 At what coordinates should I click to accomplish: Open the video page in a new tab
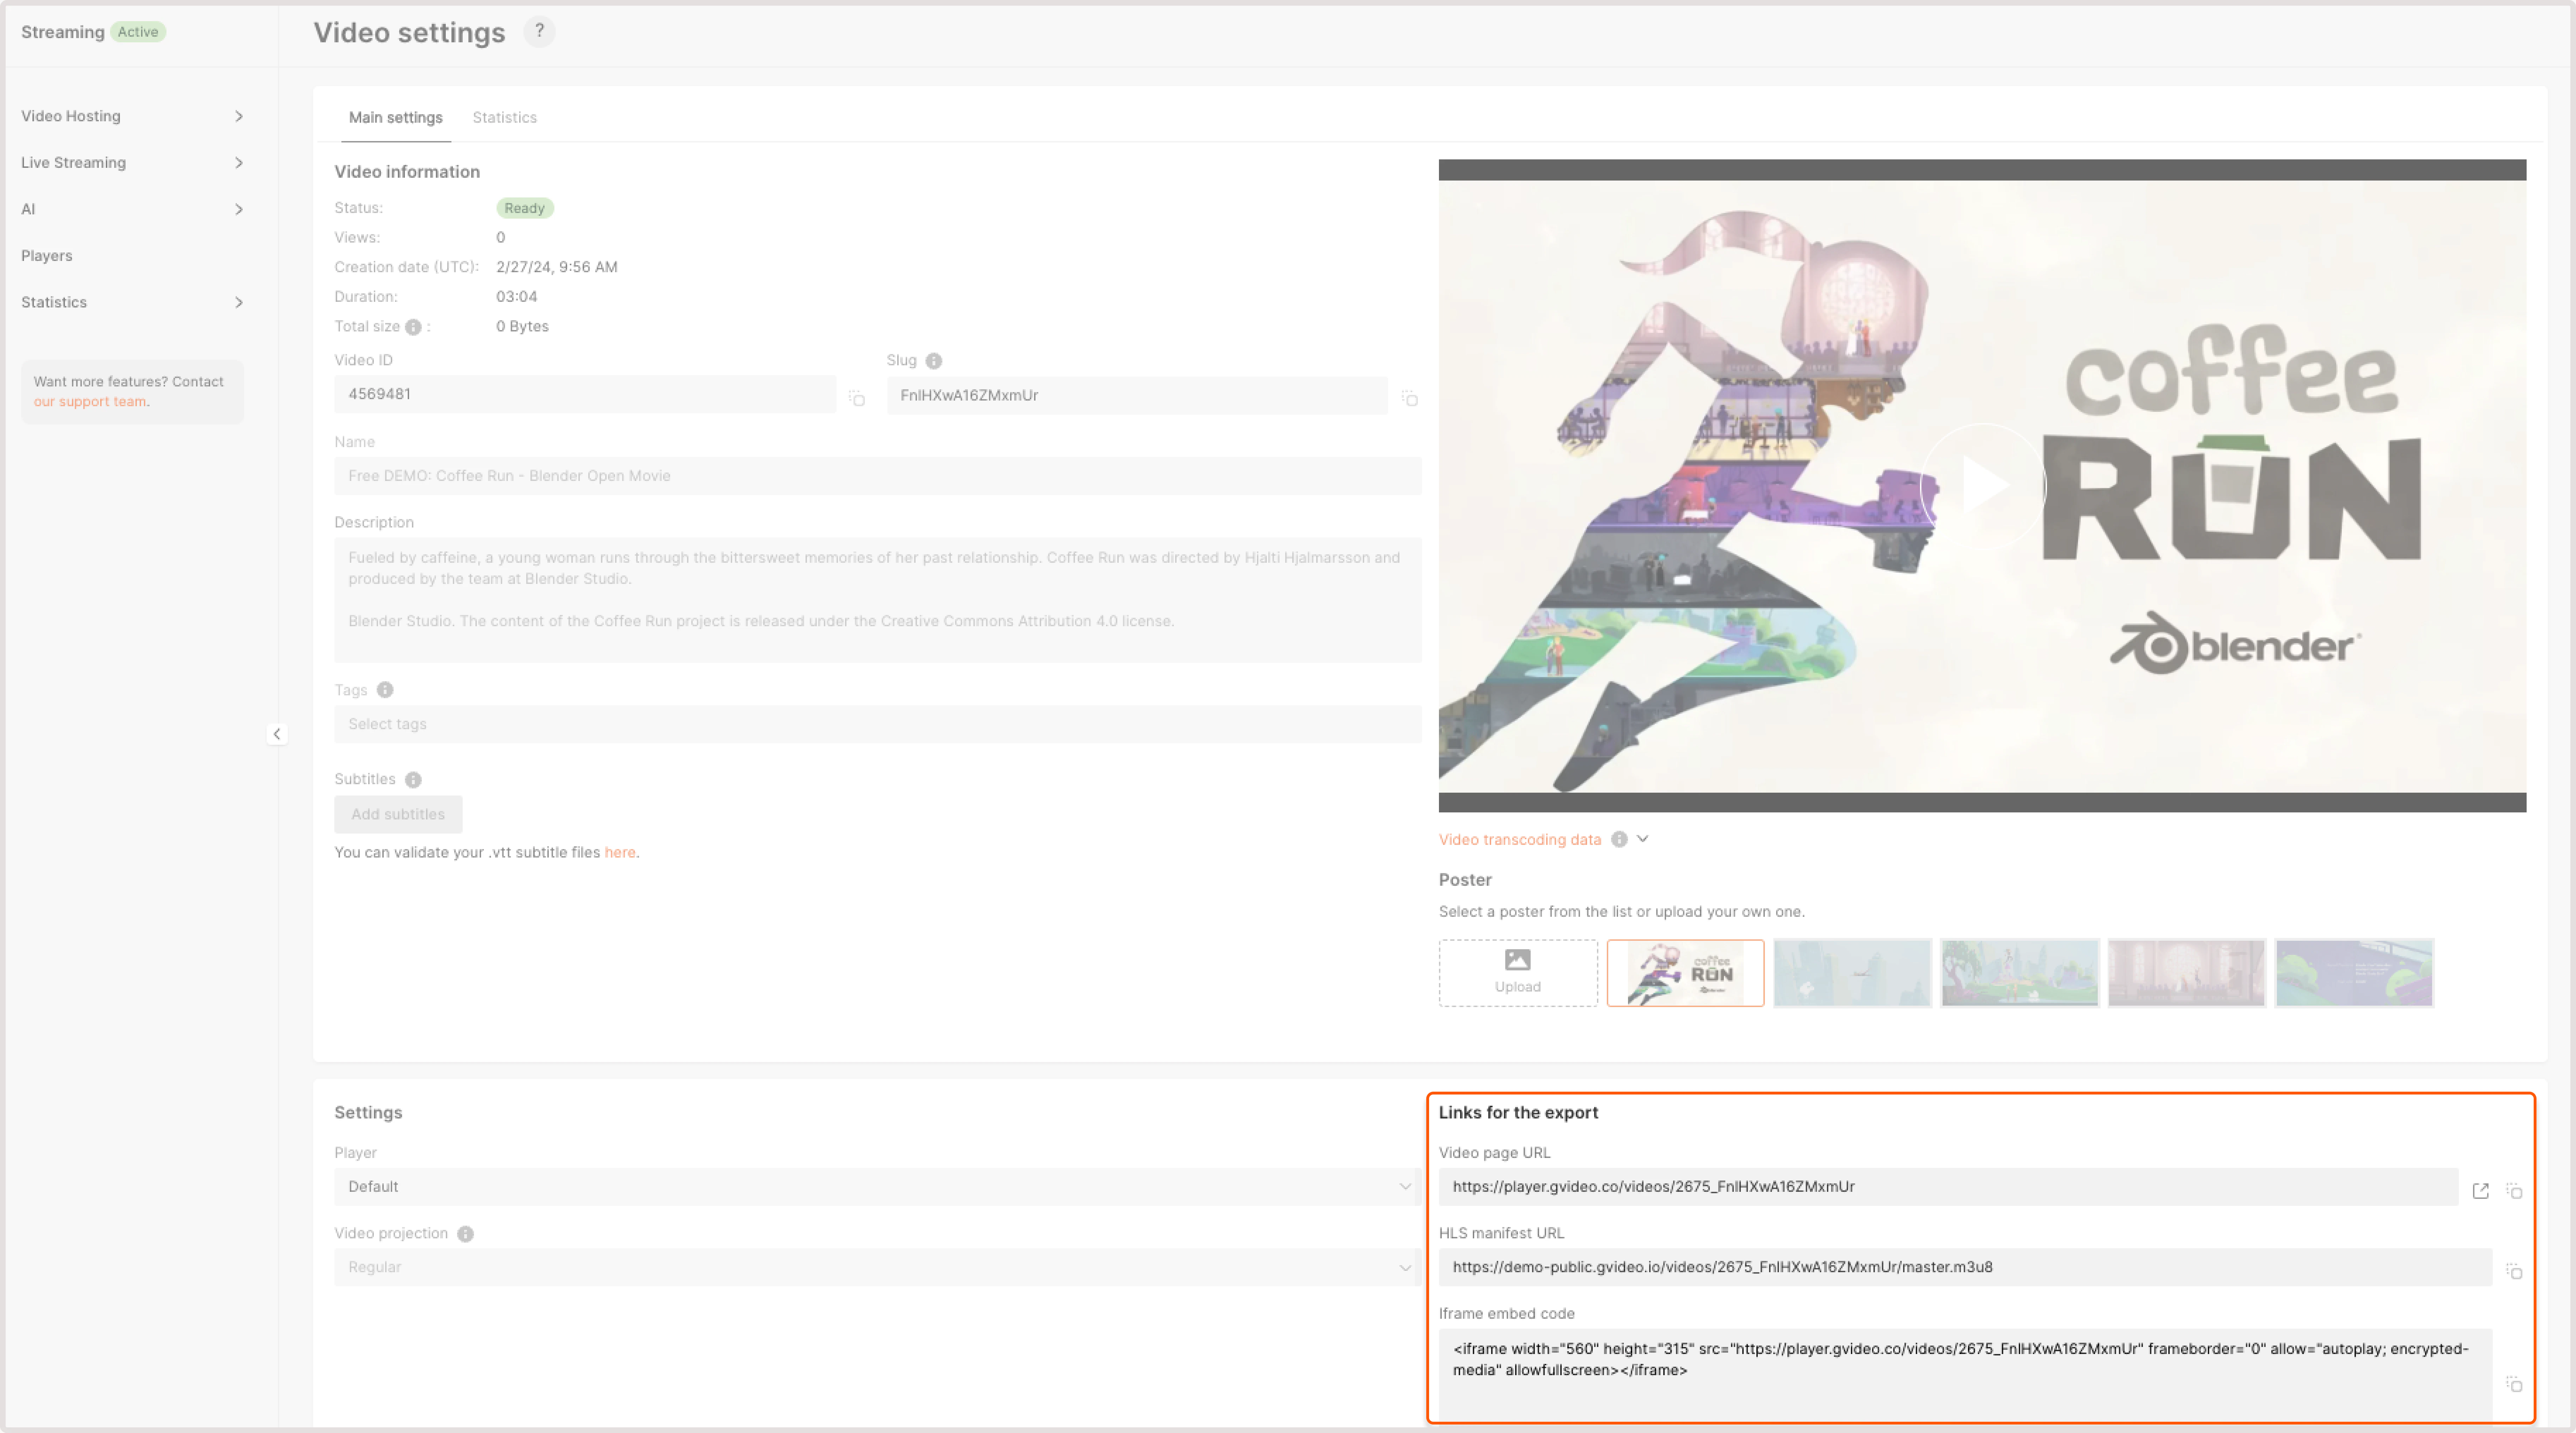[2481, 1191]
